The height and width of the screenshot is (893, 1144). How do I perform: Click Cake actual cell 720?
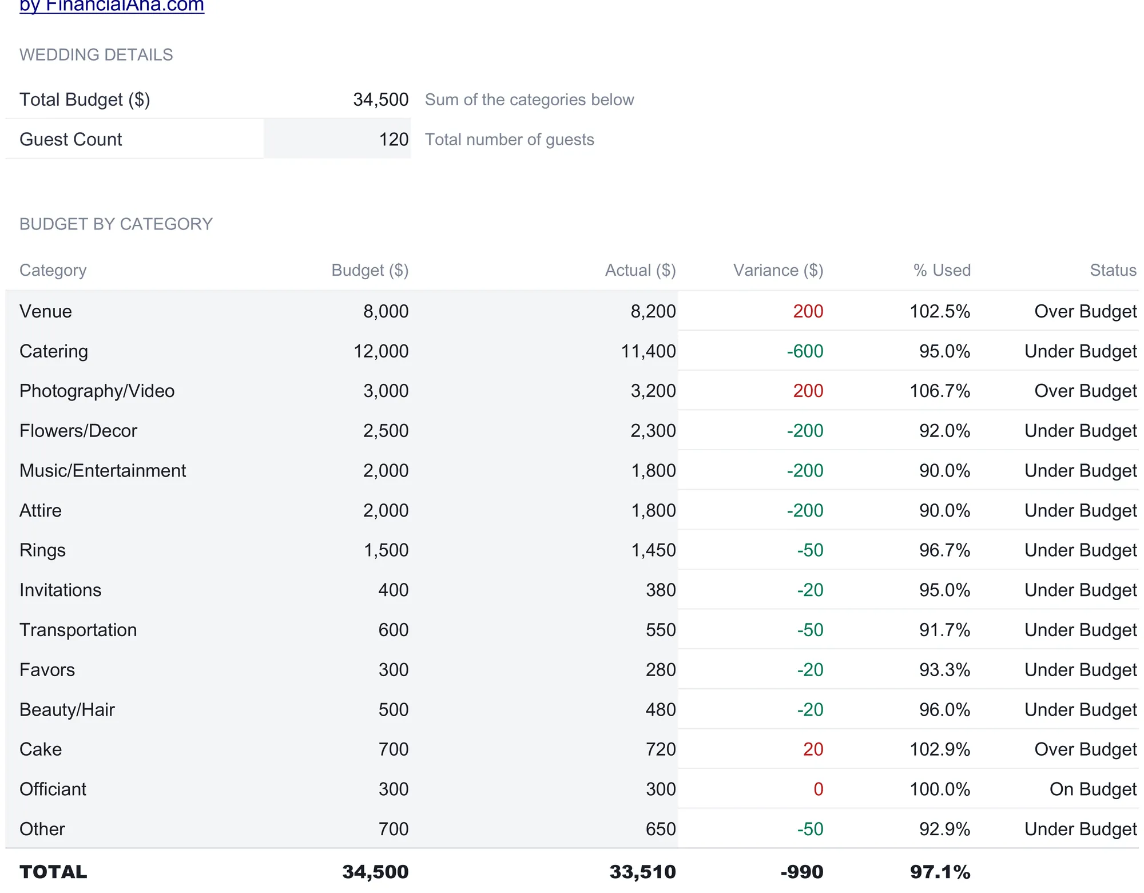[x=661, y=749]
